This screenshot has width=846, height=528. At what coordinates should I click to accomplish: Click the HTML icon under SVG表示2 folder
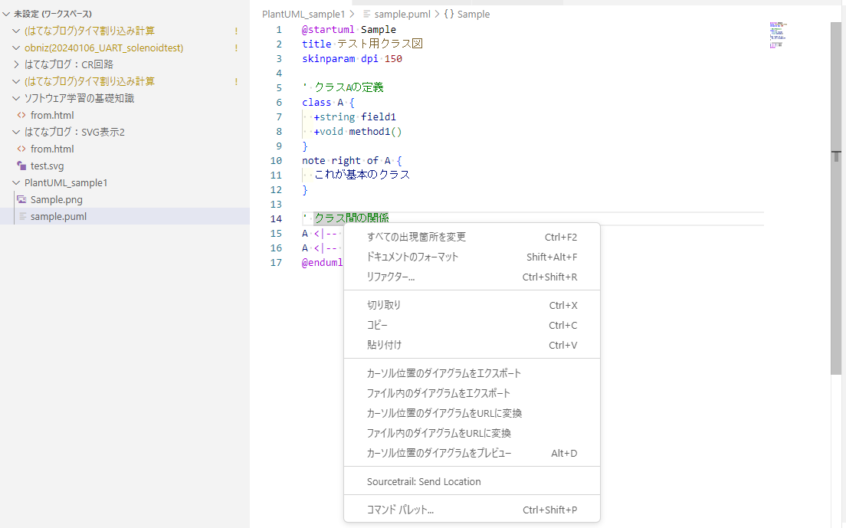[x=21, y=149]
